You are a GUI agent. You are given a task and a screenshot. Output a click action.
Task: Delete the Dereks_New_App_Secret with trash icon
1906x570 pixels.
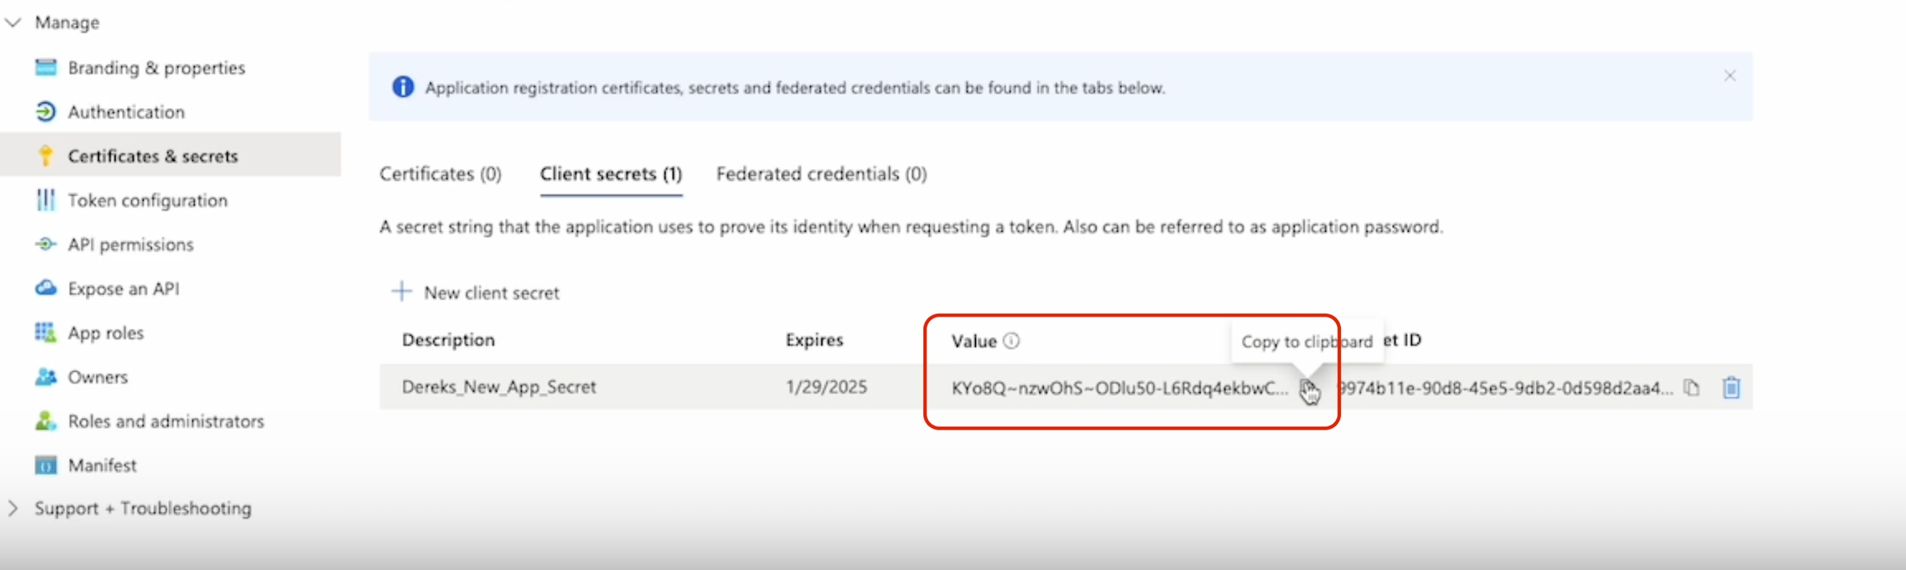(1731, 388)
